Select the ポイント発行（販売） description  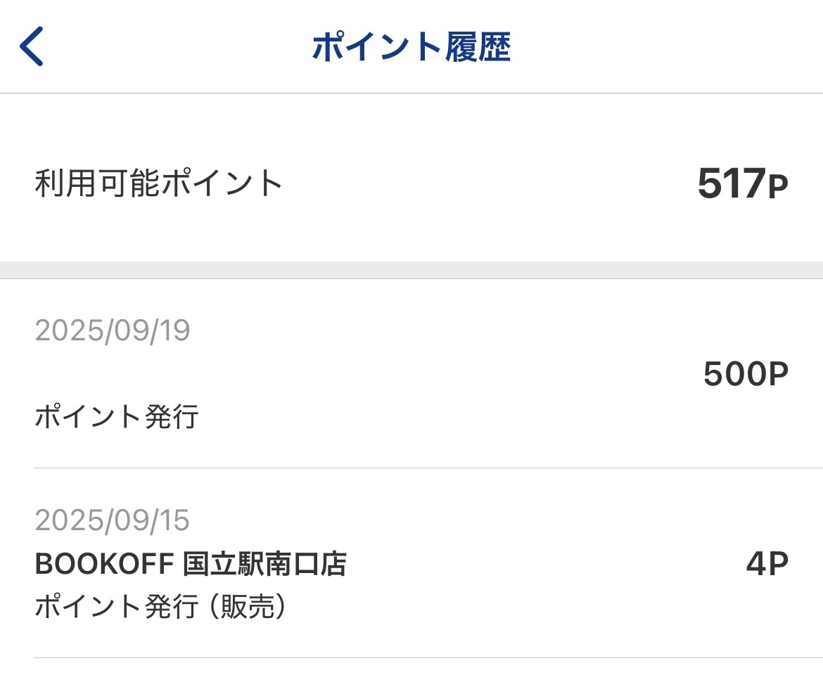(162, 607)
